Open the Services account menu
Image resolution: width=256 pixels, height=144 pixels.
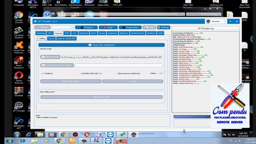pyautogui.click(x=214, y=21)
